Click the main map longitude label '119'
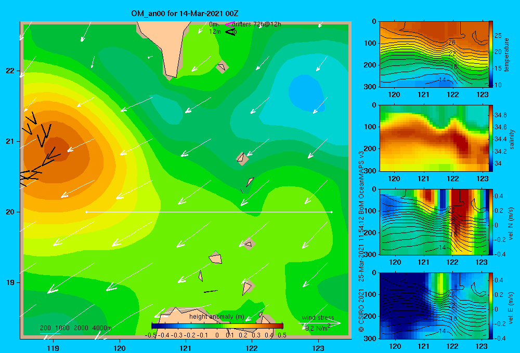The height and width of the screenshot is (353, 520). point(54,348)
